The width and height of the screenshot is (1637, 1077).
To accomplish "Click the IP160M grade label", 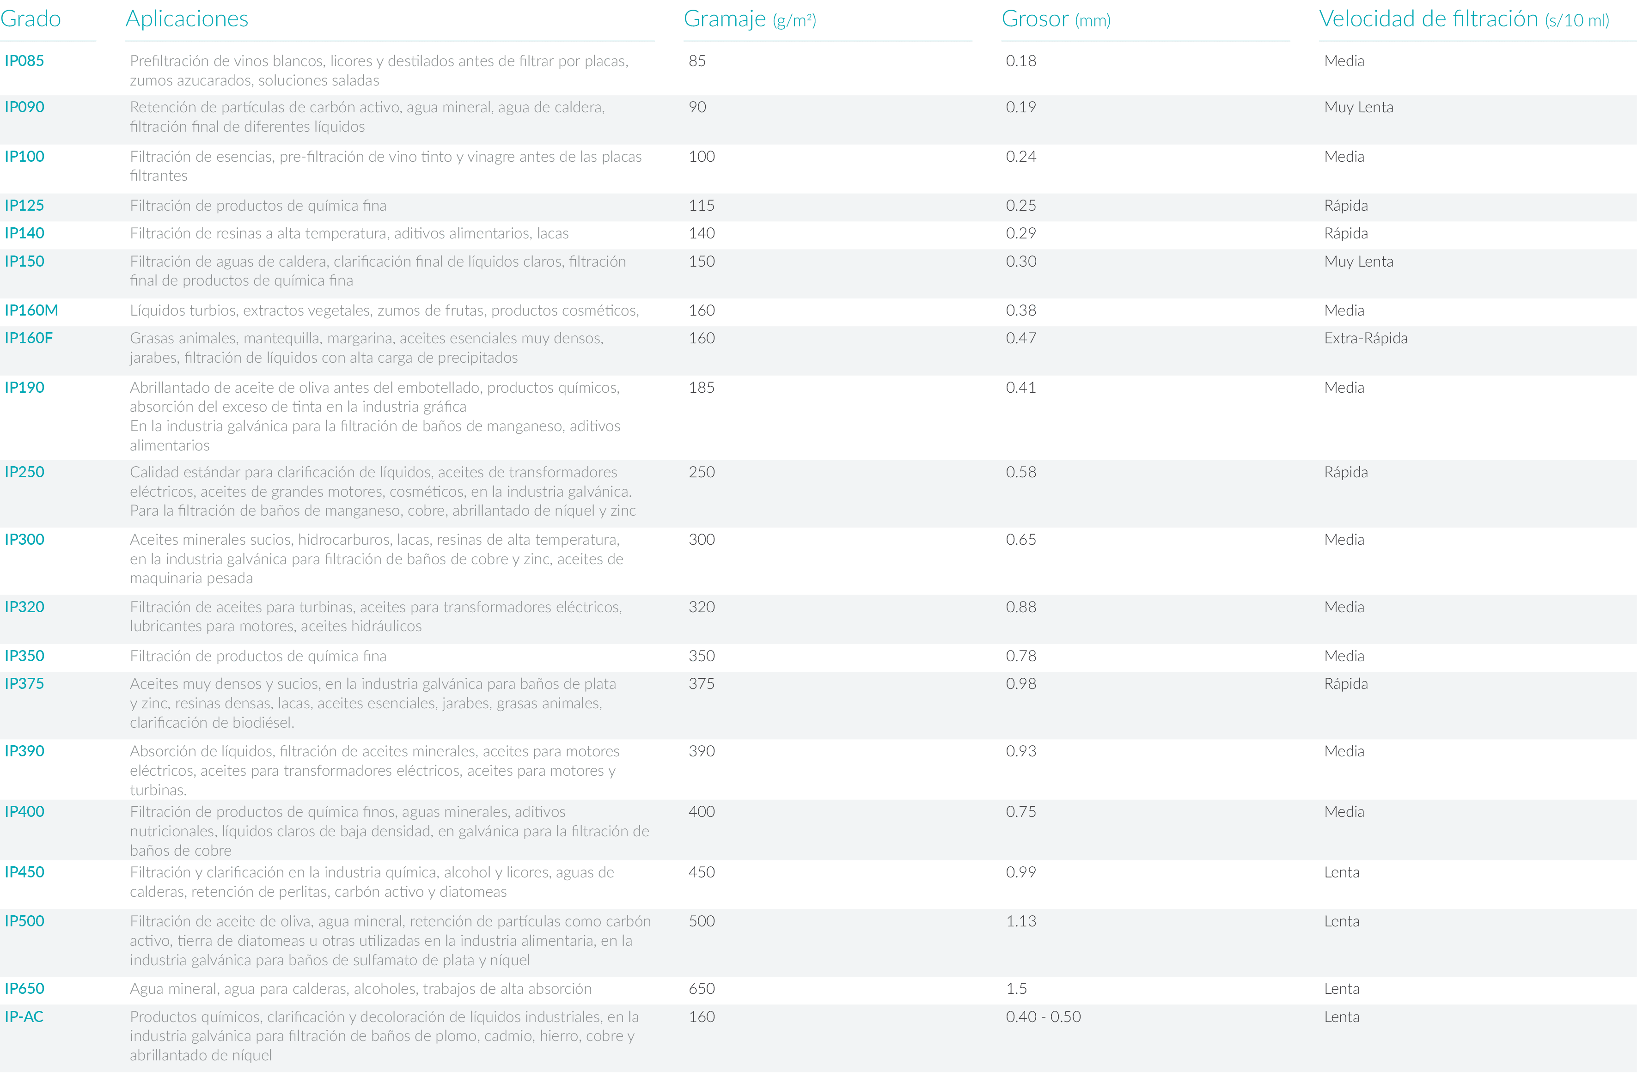I will pyautogui.click(x=31, y=310).
